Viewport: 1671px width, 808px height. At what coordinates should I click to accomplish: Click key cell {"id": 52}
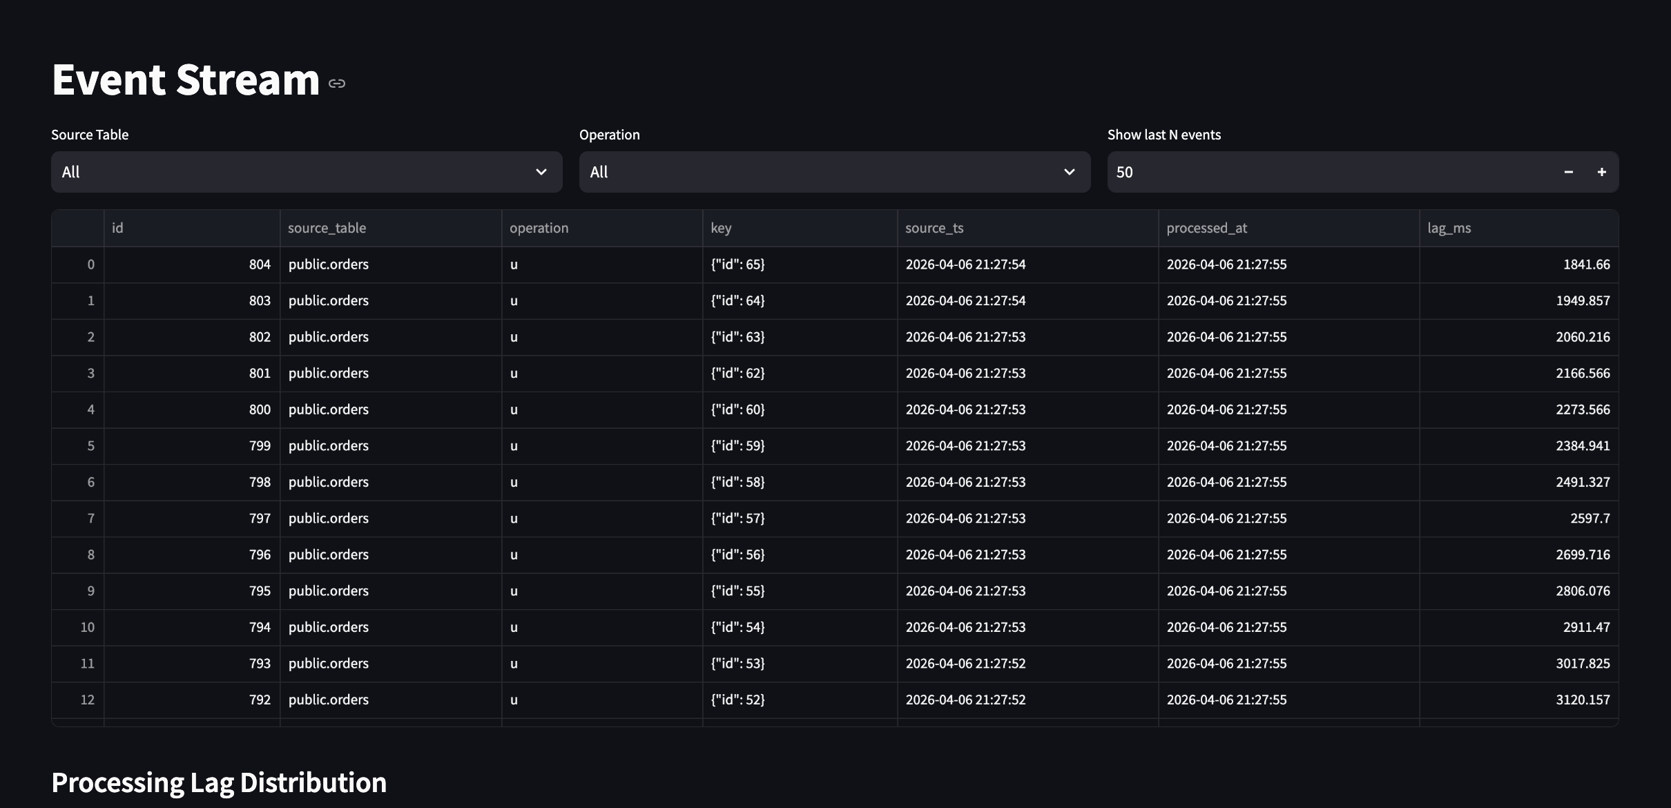click(x=800, y=700)
